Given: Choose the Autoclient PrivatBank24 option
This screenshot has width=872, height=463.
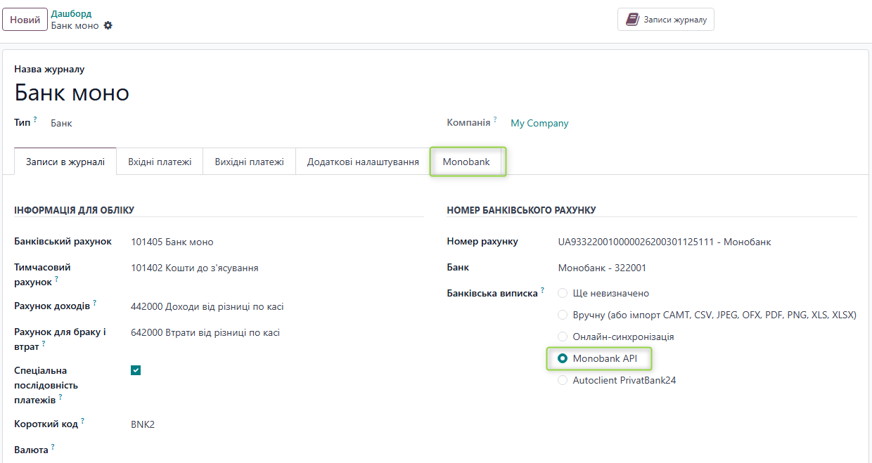Looking at the screenshot, I should 563,380.
